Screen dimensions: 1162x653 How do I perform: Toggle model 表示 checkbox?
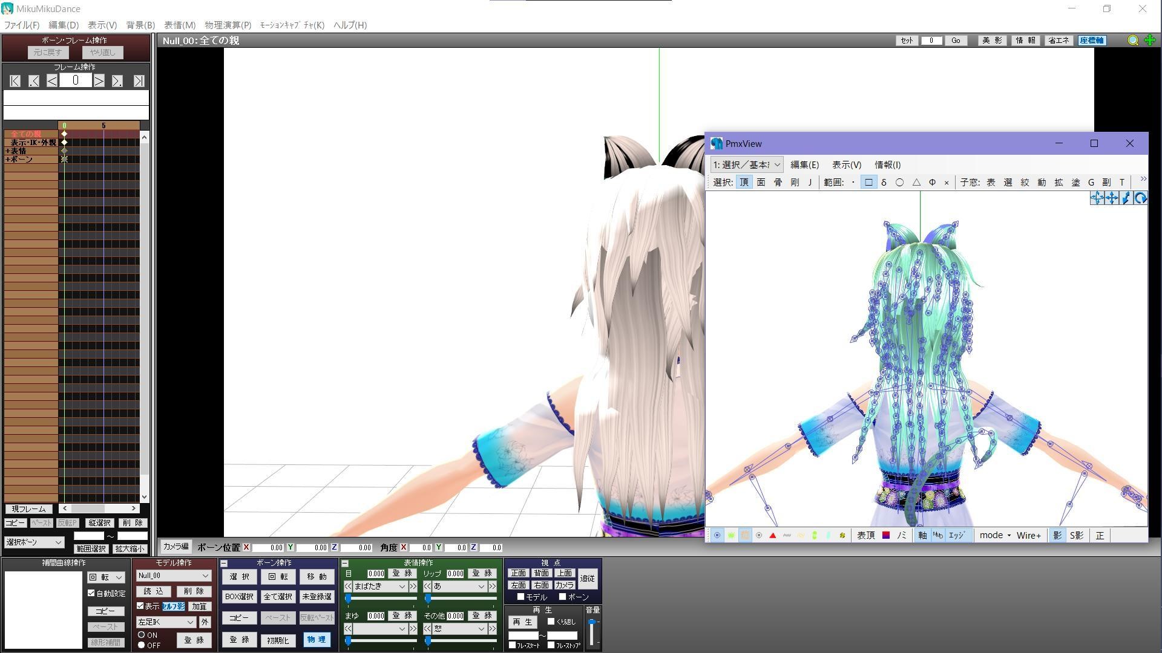[140, 606]
